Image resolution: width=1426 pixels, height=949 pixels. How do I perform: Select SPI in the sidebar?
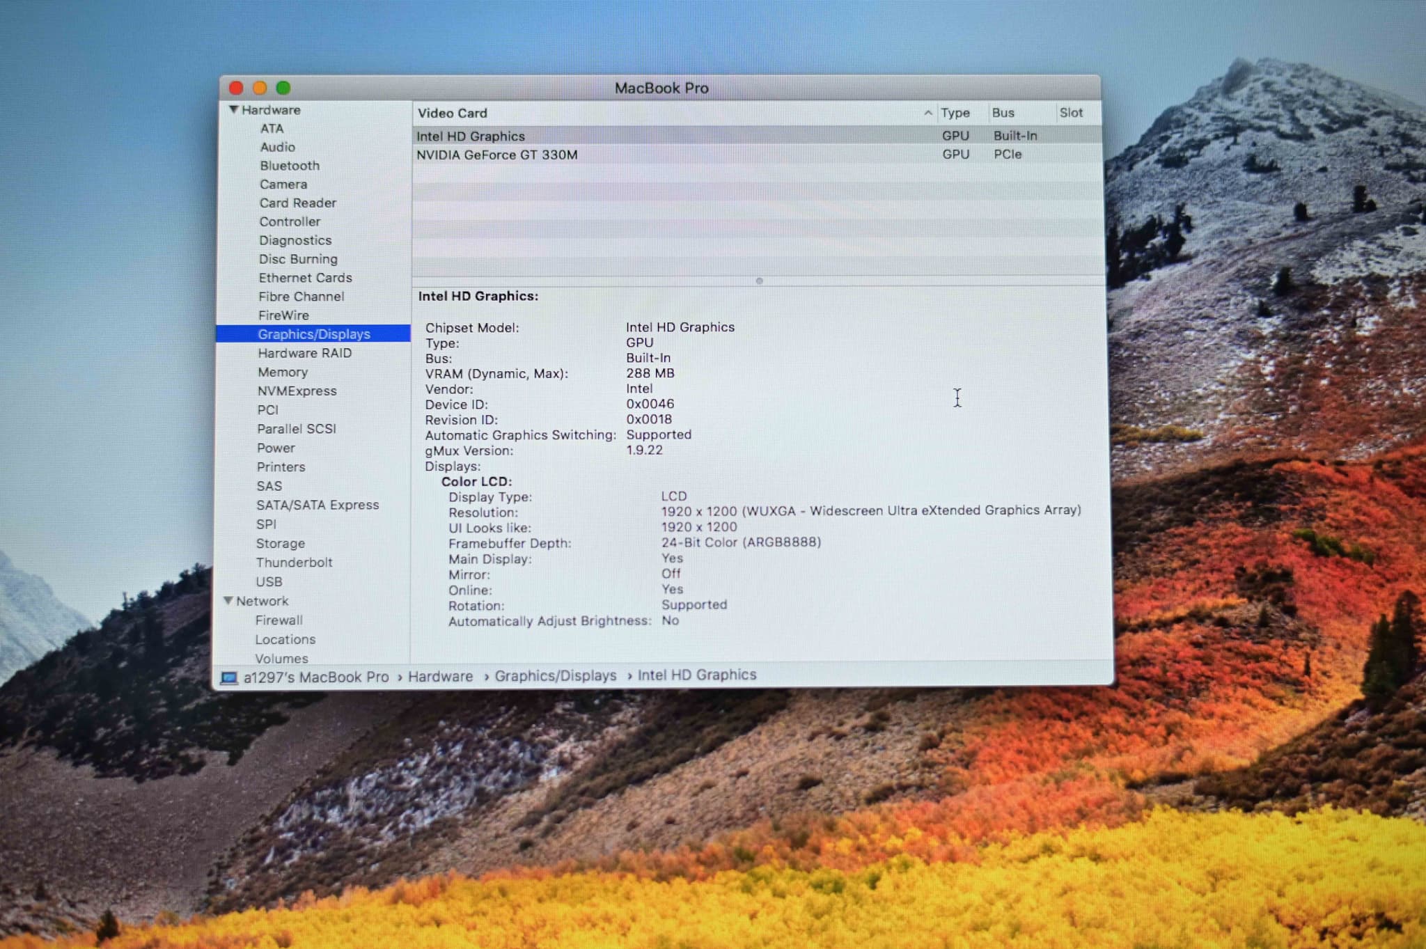[x=266, y=524]
